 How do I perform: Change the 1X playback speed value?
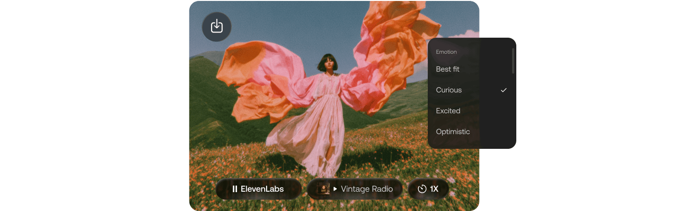tap(434, 189)
